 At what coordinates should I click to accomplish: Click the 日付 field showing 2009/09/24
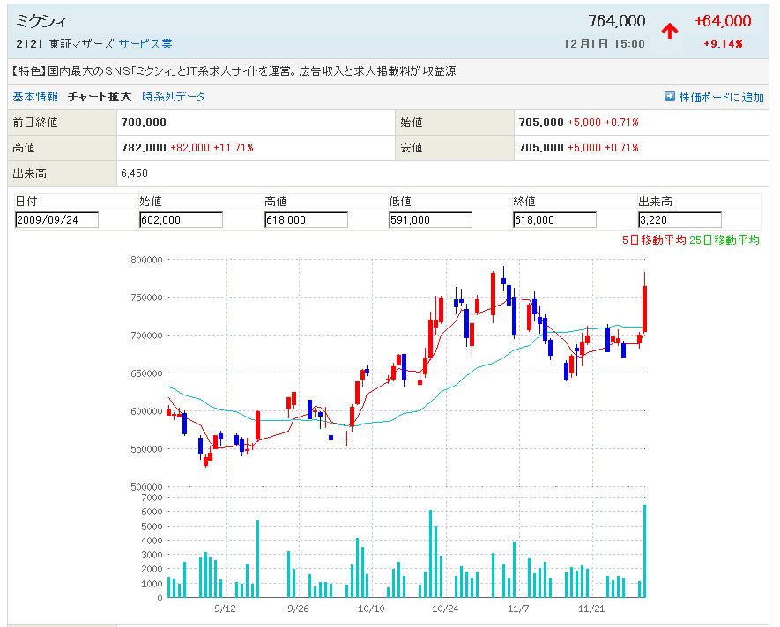pos(56,220)
